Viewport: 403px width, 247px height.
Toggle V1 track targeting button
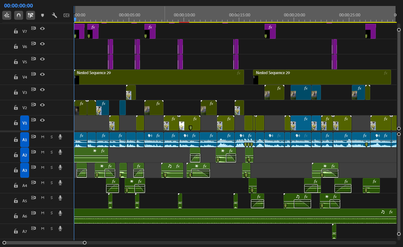(x=24, y=123)
